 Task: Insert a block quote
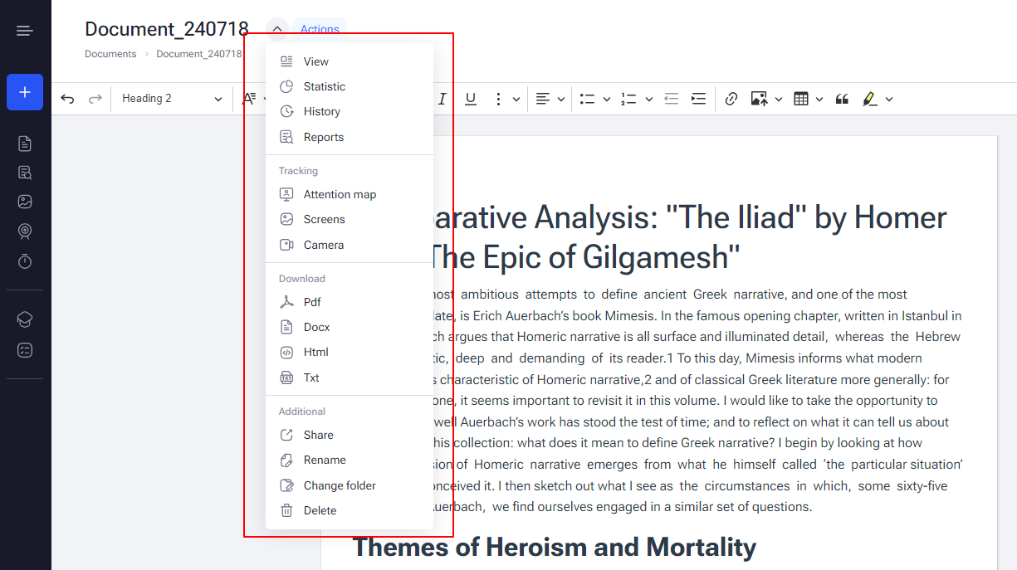842,99
